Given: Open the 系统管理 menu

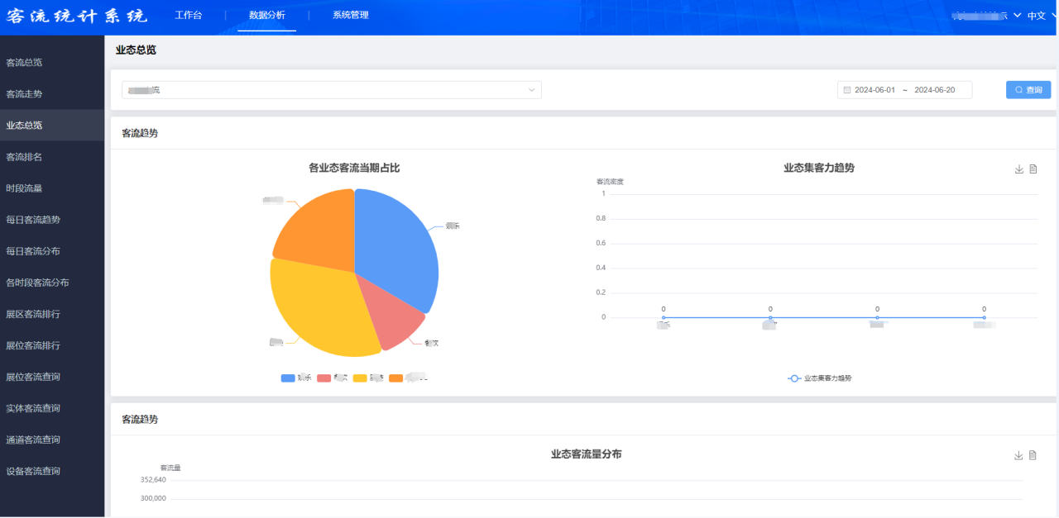Looking at the screenshot, I should tap(350, 15).
